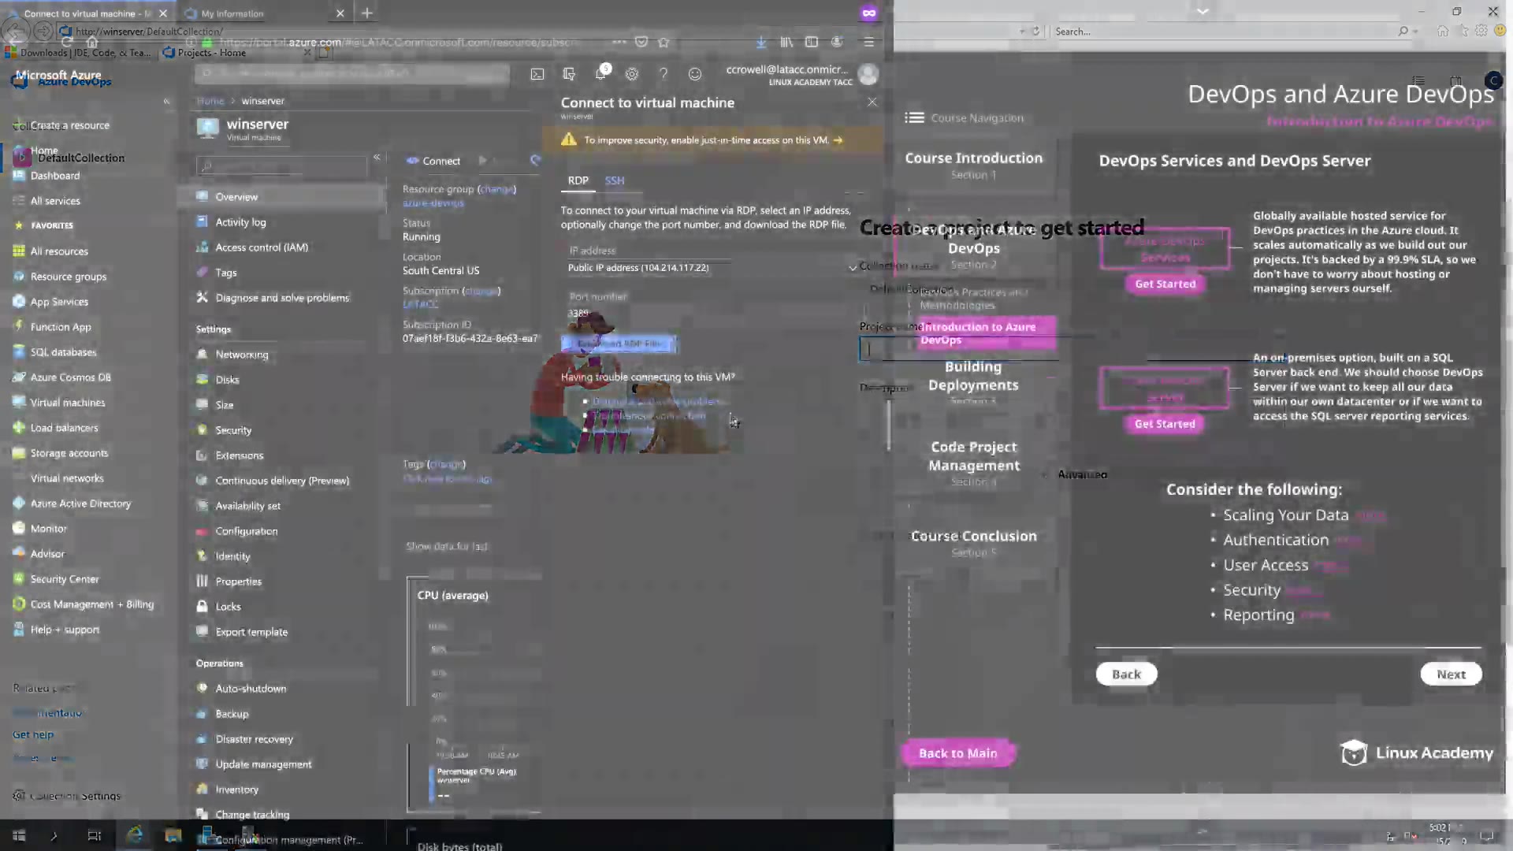Open the Cloud Shell icon in portal header
This screenshot has height=851, width=1513.
537,74
